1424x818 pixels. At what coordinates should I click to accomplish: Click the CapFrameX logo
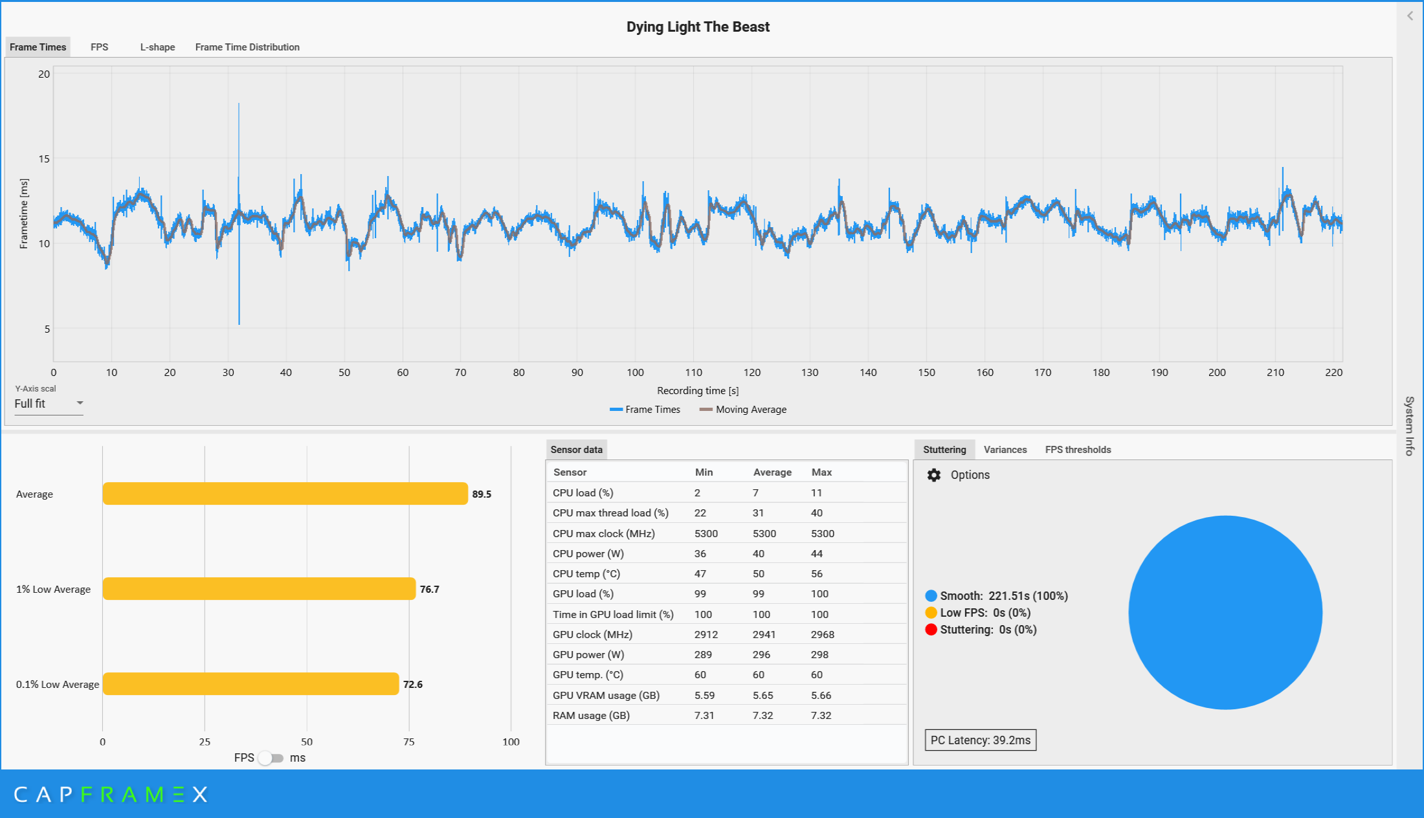110,794
